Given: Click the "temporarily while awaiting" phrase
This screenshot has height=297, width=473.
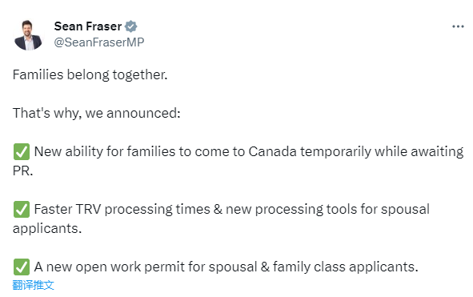Looking at the screenshot, I should click(x=382, y=151).
